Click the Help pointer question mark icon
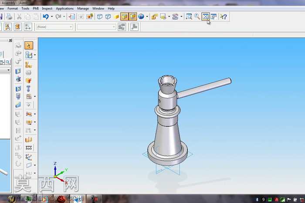 [224, 17]
